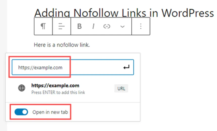Click the URL type badge
This screenshot has height=131, width=217.
(x=121, y=88)
